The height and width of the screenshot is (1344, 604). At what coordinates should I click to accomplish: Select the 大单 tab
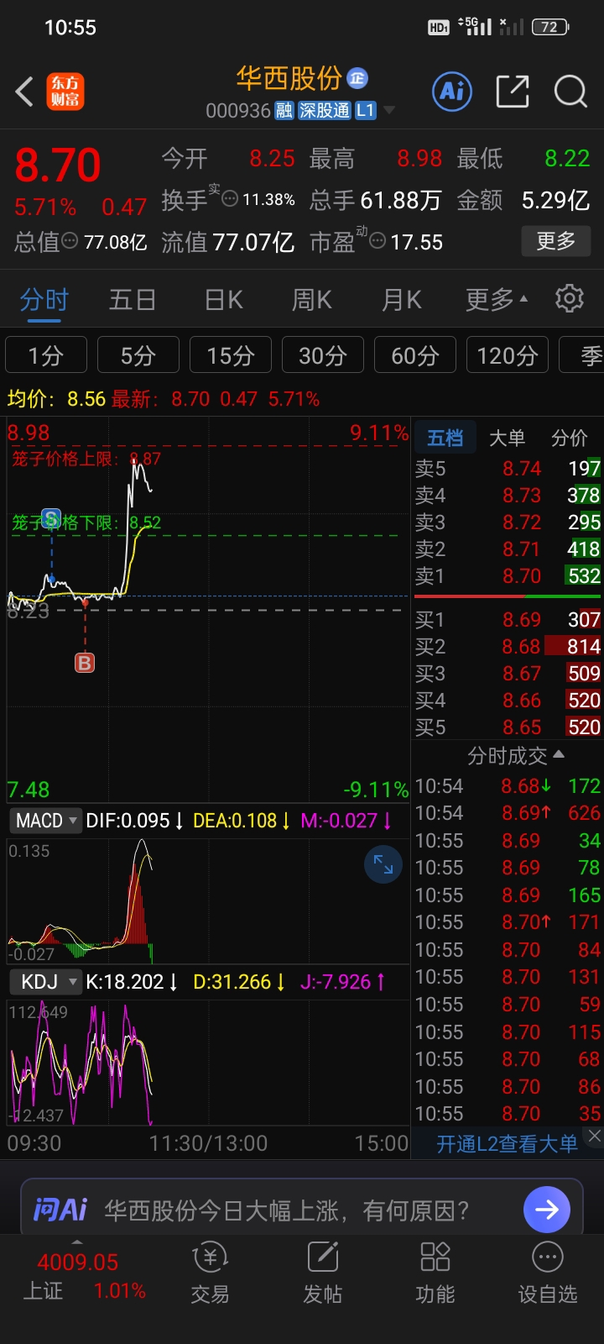point(507,438)
